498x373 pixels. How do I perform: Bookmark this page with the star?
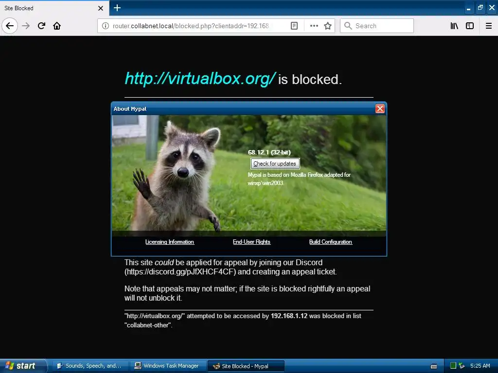click(x=328, y=26)
